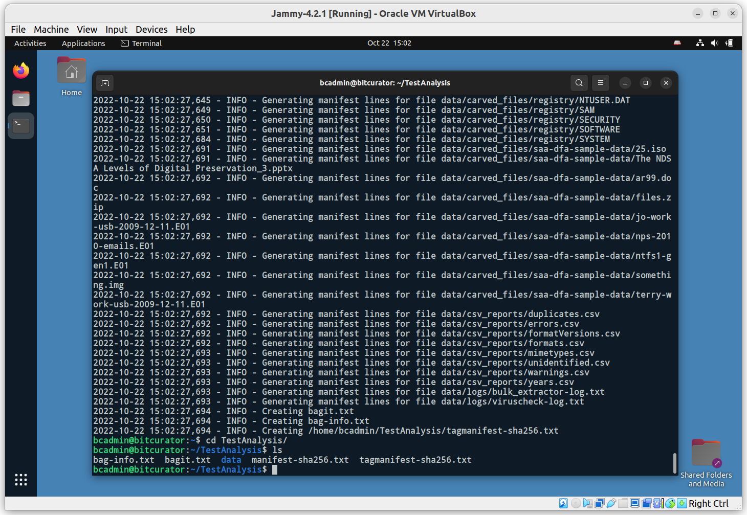Click the recording status icon
747x515 pixels.
[x=646, y=503]
